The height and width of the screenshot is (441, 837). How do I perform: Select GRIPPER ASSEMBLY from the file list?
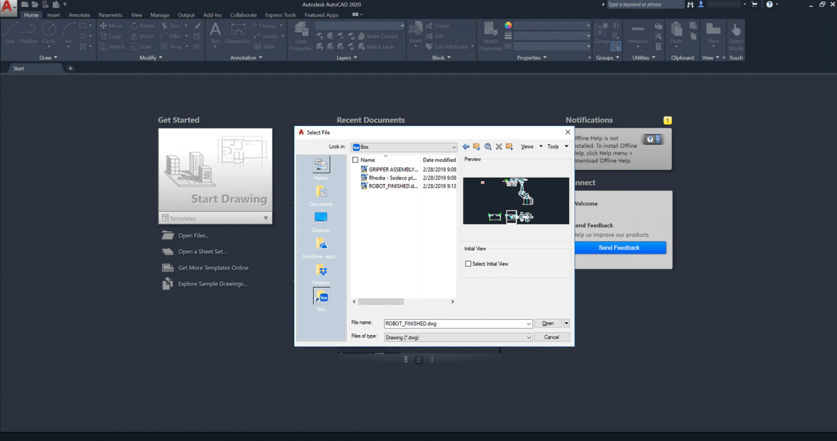click(391, 169)
